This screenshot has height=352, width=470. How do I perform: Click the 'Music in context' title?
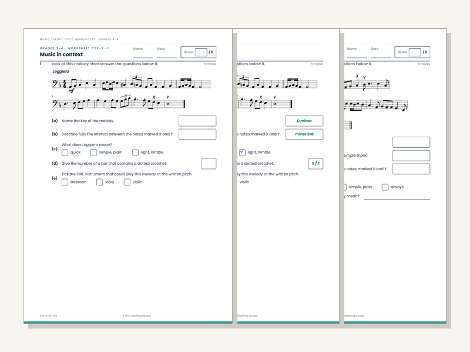click(x=61, y=55)
